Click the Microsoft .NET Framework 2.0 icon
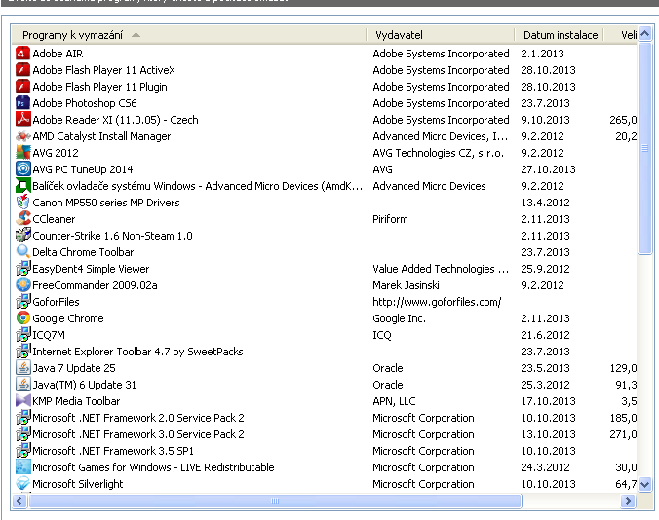This screenshot has height=520, width=659. [x=22, y=418]
